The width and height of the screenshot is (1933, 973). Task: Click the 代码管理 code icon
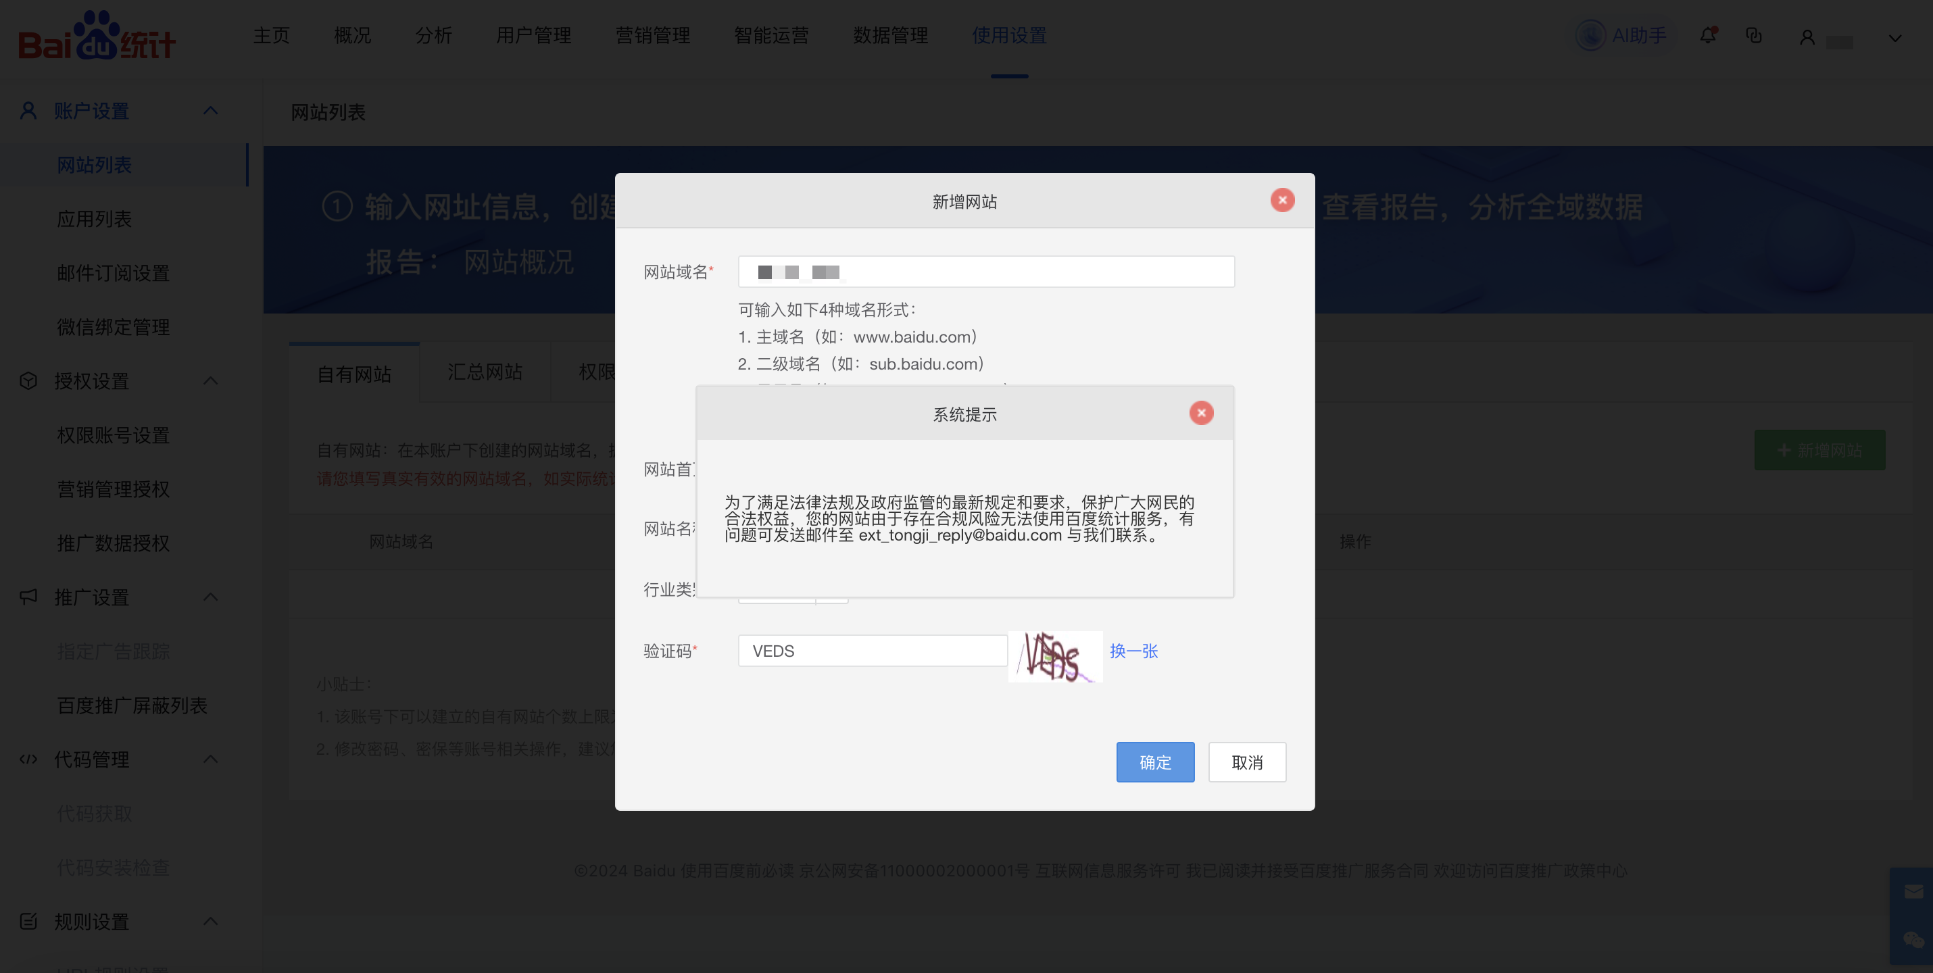28,758
